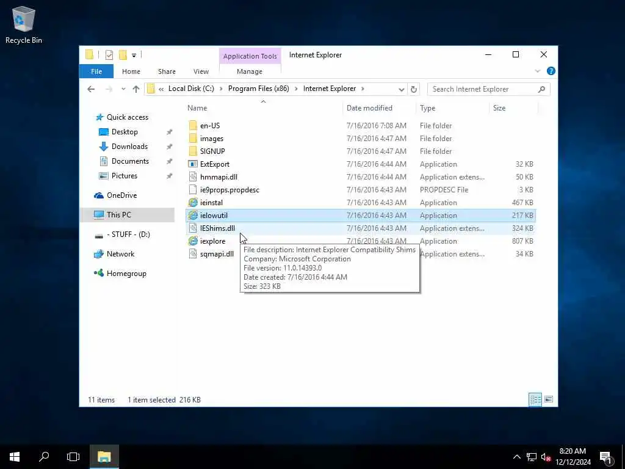Select the STUFF (D:) drive
Image resolution: width=625 pixels, height=469 pixels.
128,234
